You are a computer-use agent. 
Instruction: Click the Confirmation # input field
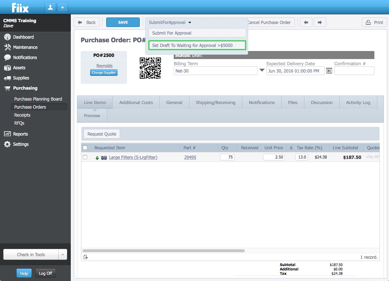tap(354, 71)
